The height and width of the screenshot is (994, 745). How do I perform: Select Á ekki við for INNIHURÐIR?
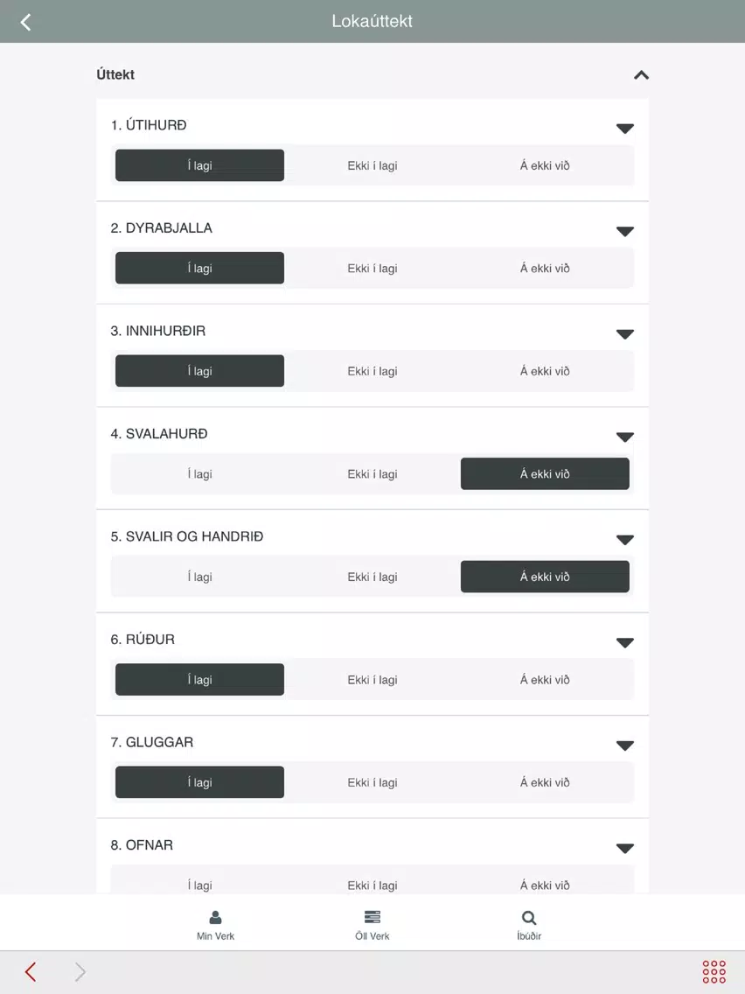tap(545, 371)
